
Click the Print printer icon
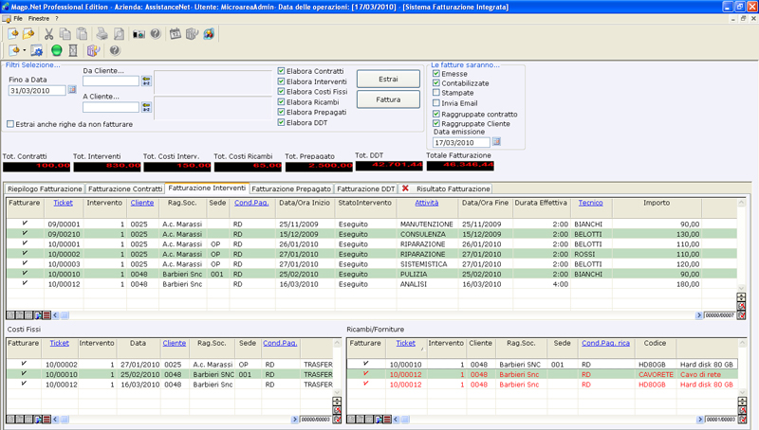(x=102, y=34)
